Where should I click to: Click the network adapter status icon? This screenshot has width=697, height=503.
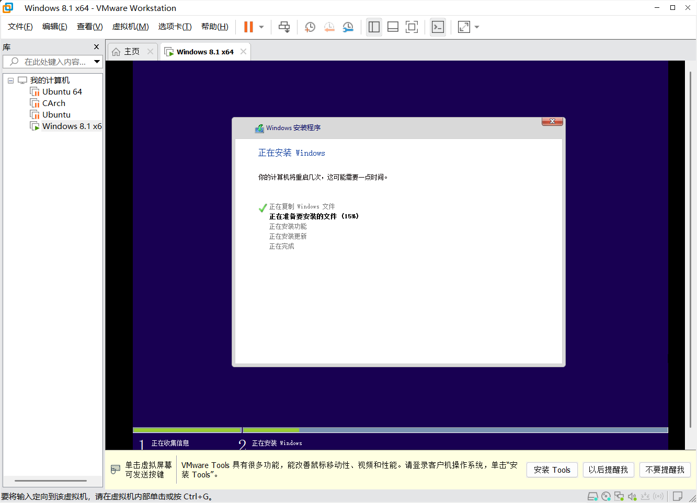click(619, 496)
